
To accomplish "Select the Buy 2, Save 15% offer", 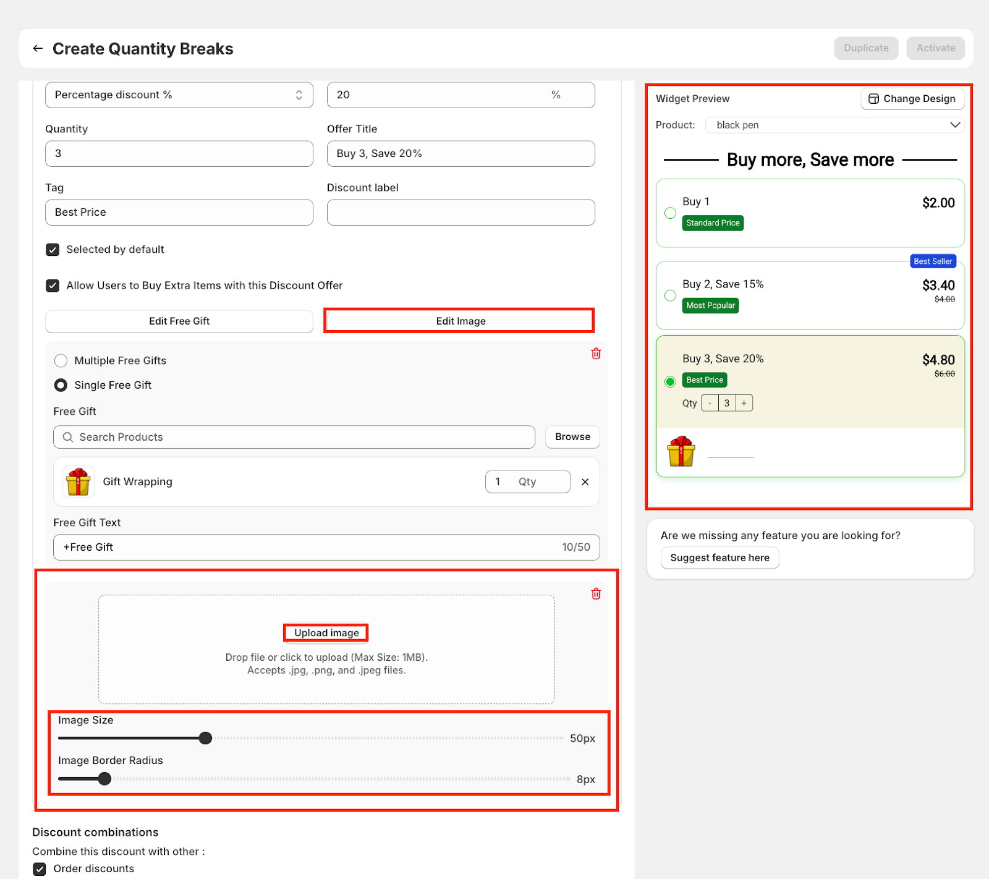I will click(670, 295).
